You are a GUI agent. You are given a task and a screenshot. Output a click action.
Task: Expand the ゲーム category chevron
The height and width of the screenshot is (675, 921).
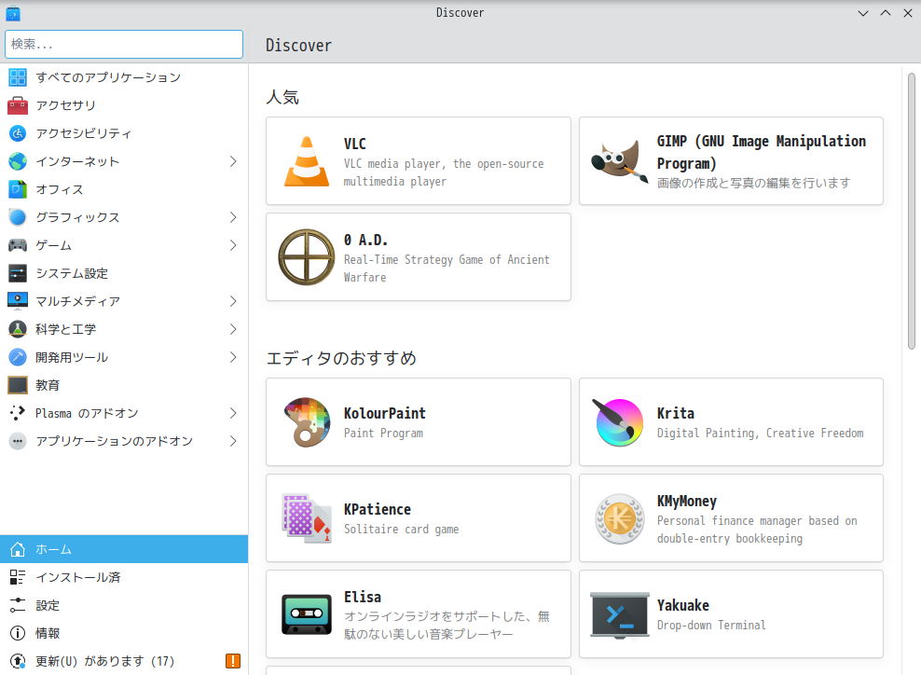pos(233,245)
